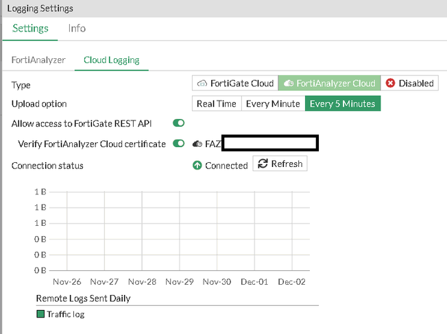
Task: Click the FAZ cloud icon
Action: (x=197, y=144)
